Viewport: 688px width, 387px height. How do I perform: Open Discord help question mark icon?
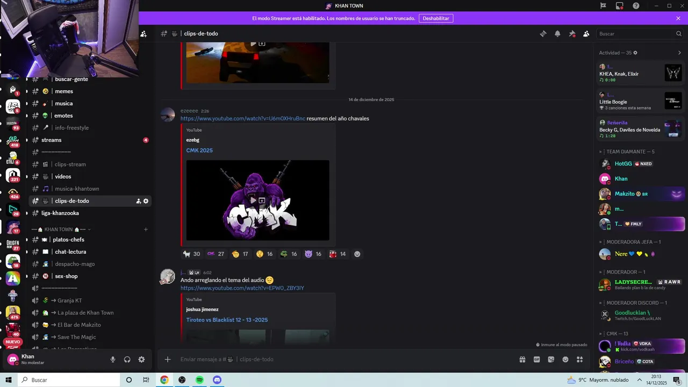[x=636, y=6]
